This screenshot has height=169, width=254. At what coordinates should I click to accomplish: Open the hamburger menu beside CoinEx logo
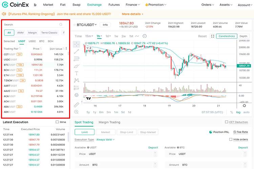pyautogui.click(x=35, y=5)
